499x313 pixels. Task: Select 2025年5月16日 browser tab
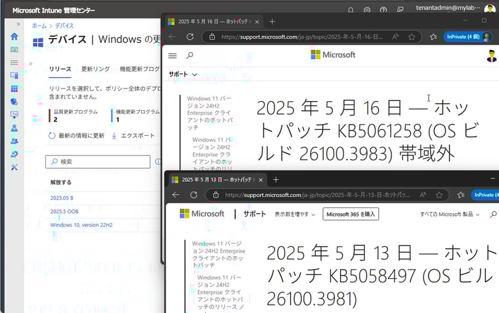coord(214,22)
